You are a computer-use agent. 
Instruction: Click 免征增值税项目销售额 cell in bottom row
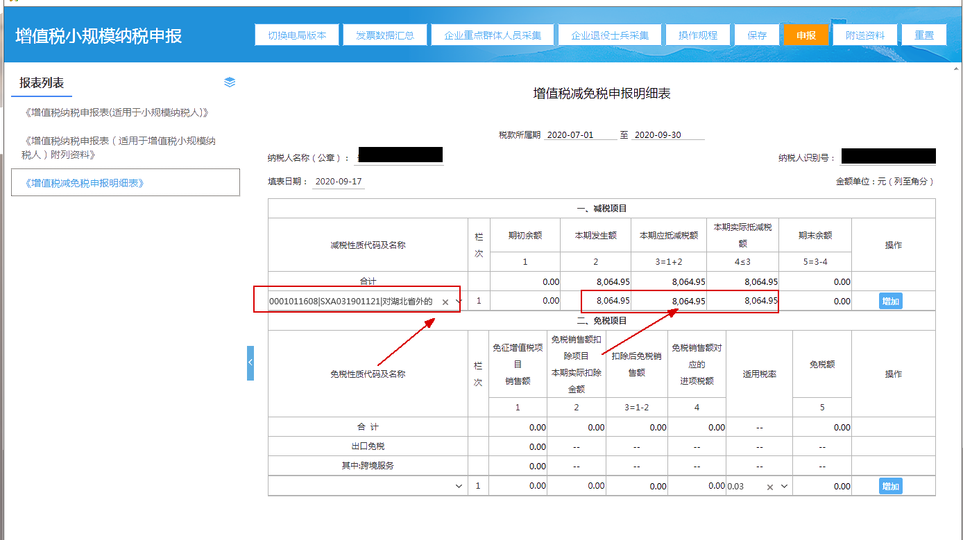pos(518,486)
